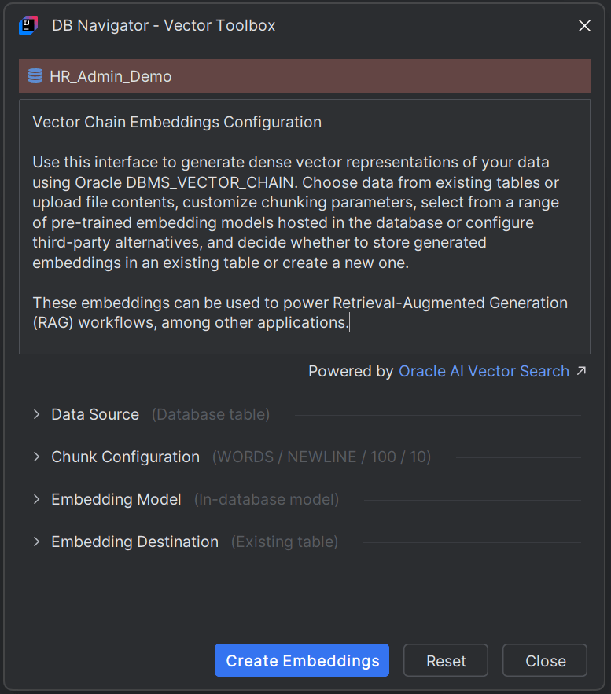This screenshot has width=611, height=694.
Task: Close the dialog with the Close button
Action: tap(544, 660)
